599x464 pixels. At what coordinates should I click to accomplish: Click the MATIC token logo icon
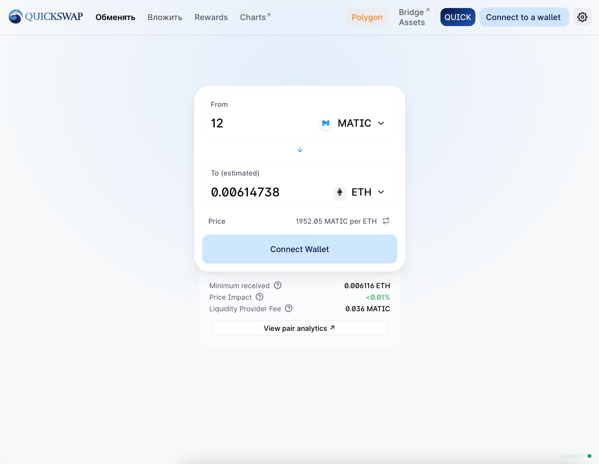[326, 123]
